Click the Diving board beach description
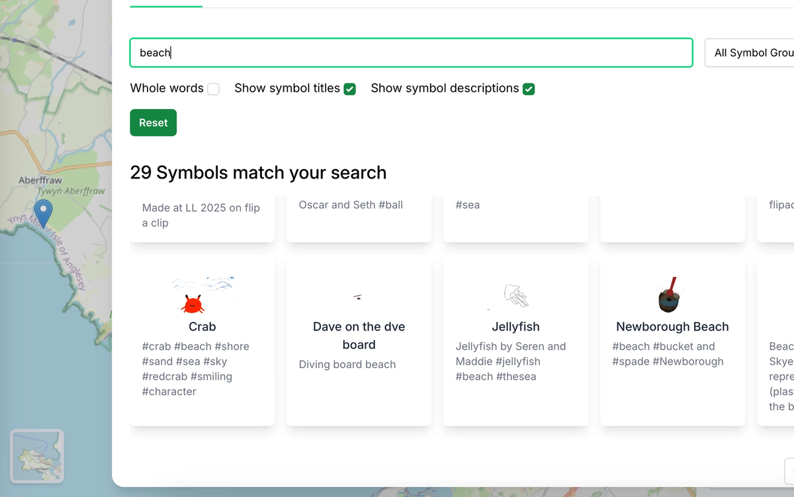The height and width of the screenshot is (497, 794). pyautogui.click(x=347, y=364)
